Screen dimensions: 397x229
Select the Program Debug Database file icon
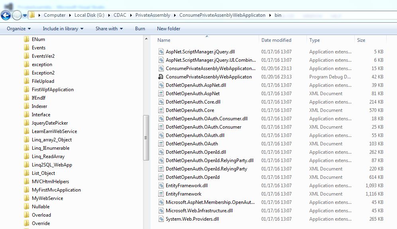[161, 77]
